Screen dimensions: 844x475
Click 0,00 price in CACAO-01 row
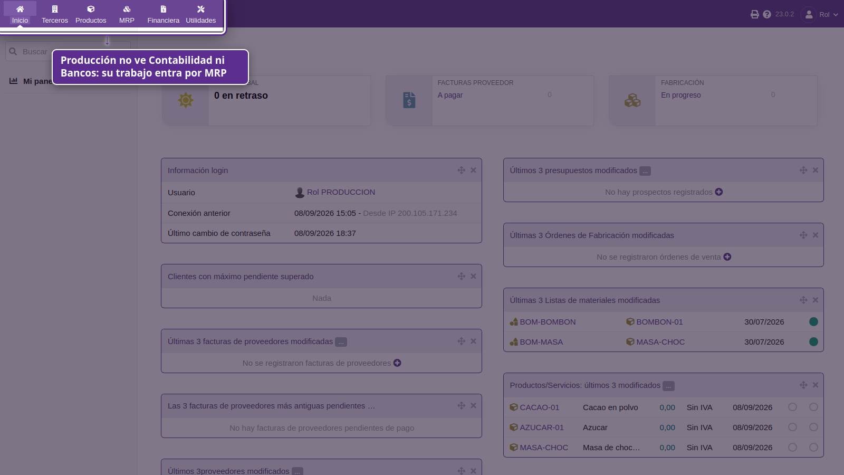coord(667,407)
